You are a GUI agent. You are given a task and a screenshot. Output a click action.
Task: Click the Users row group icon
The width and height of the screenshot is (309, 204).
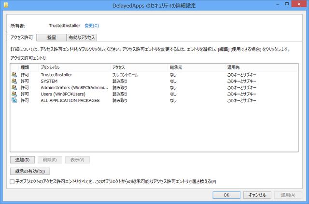pos(14,94)
